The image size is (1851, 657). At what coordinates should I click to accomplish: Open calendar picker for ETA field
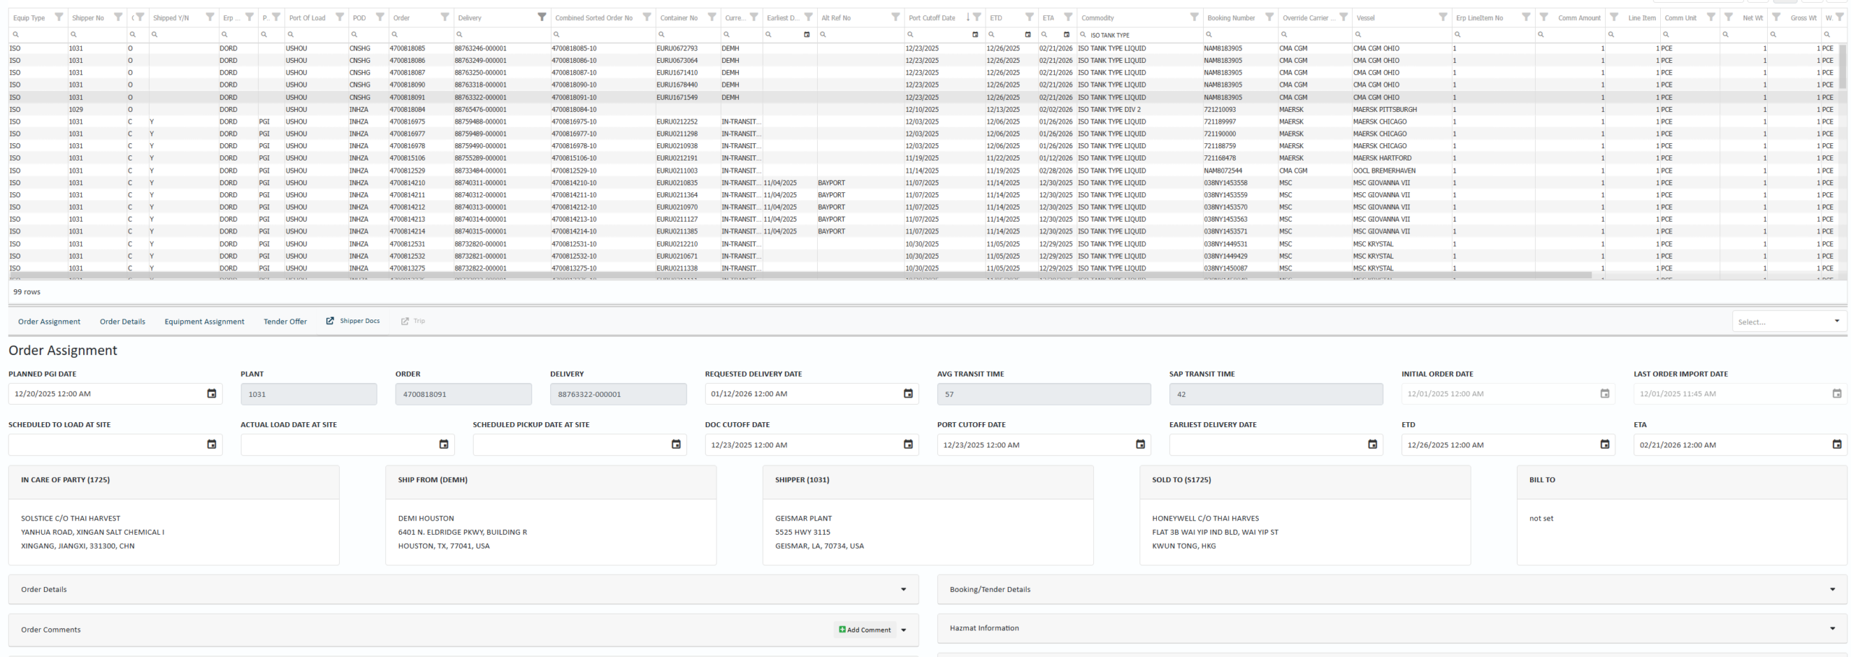(1837, 445)
